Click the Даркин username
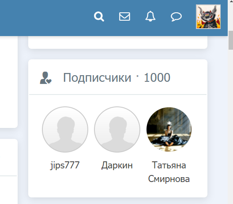Viewport: 233px width, 204px height. pyautogui.click(x=117, y=165)
